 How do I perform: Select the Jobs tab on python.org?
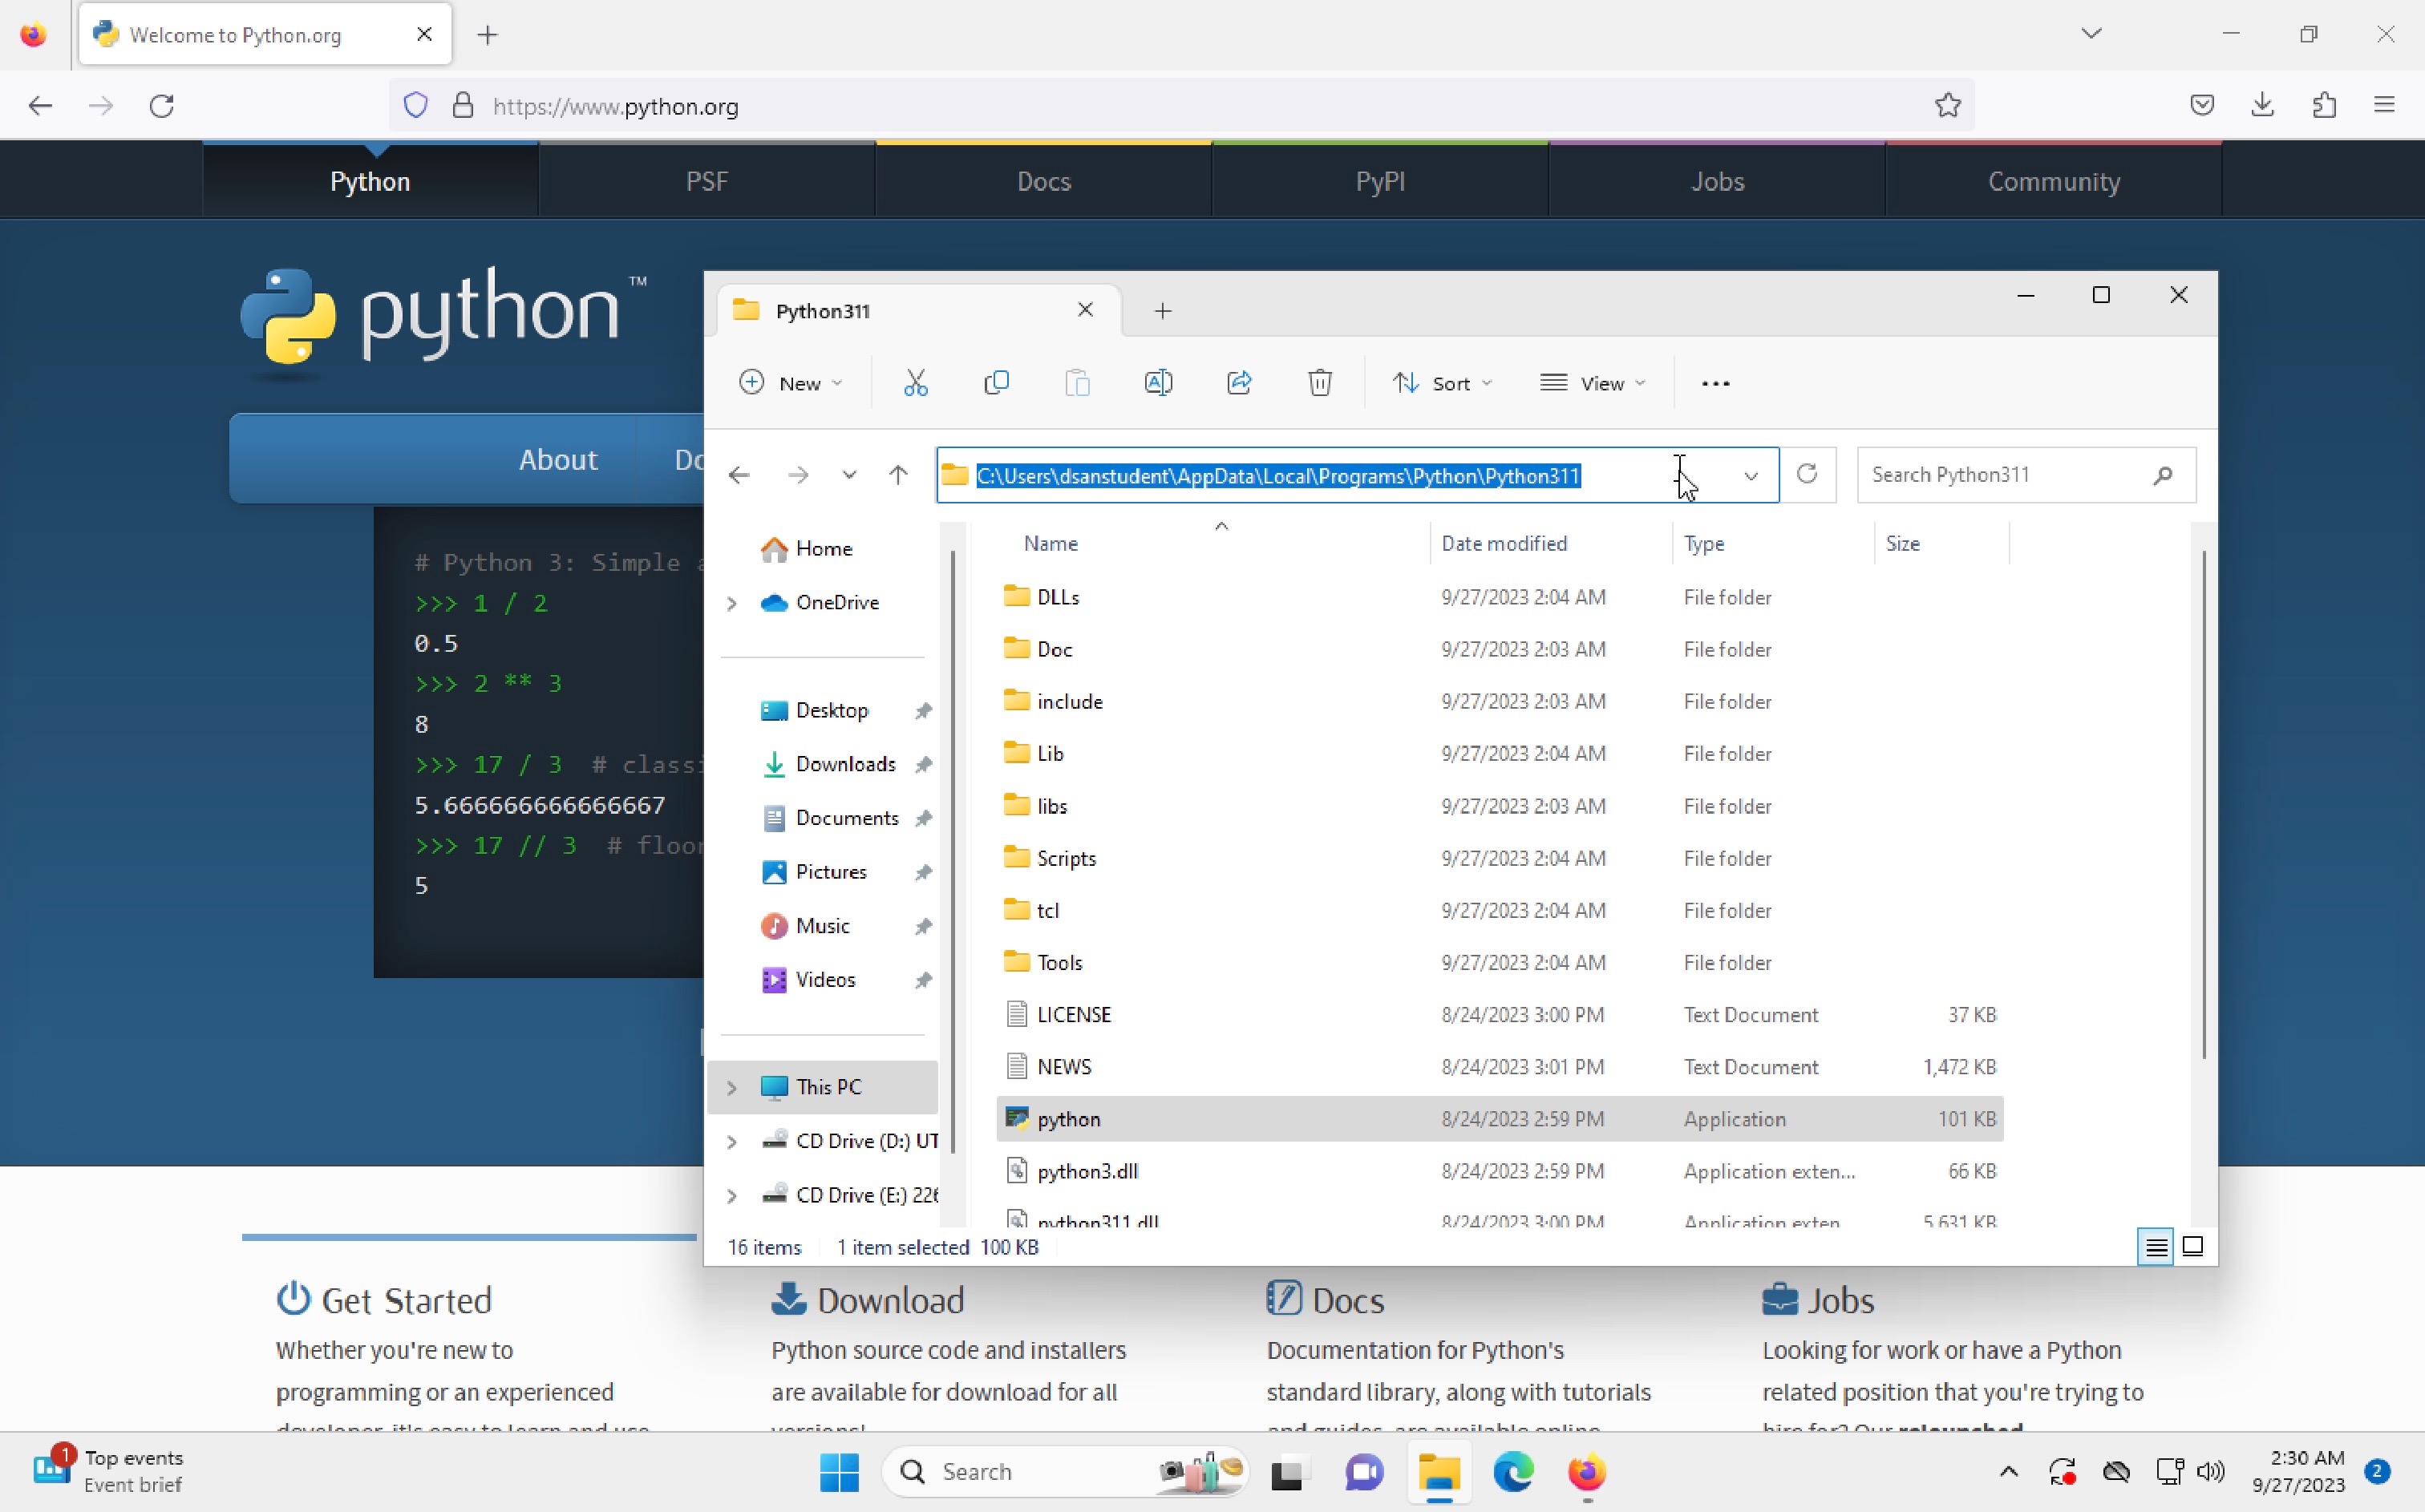(x=1717, y=181)
